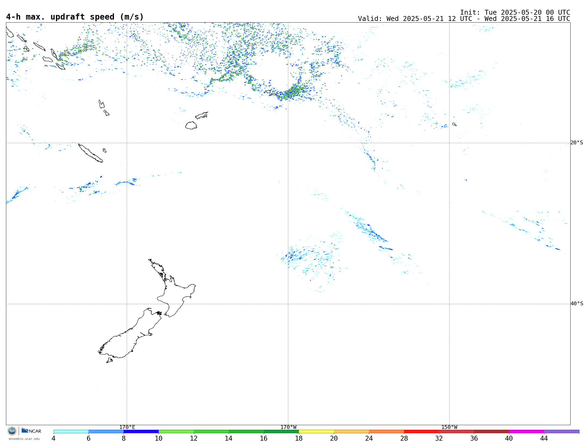Click the 170°W longitude label
This screenshot has width=588, height=442.
288,427
